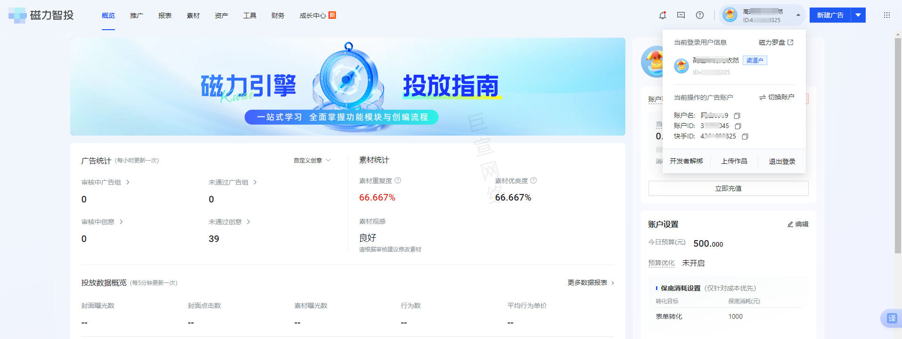Click the 未通过创意 count 39
The width and height of the screenshot is (902, 339).
point(214,239)
